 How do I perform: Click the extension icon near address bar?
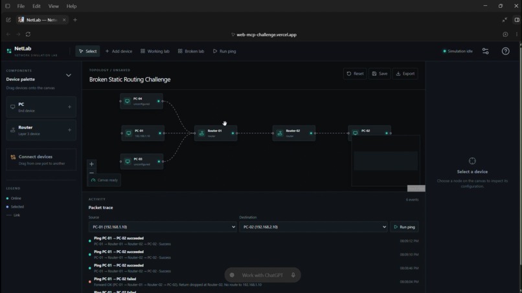point(505,34)
